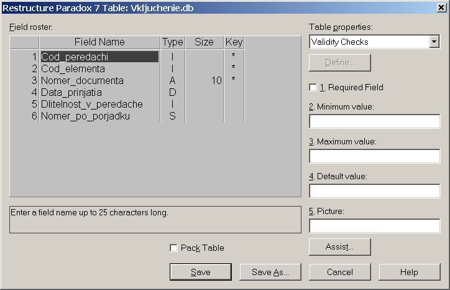Click the Save button
Image resolution: width=450 pixels, height=290 pixels.
(x=201, y=272)
